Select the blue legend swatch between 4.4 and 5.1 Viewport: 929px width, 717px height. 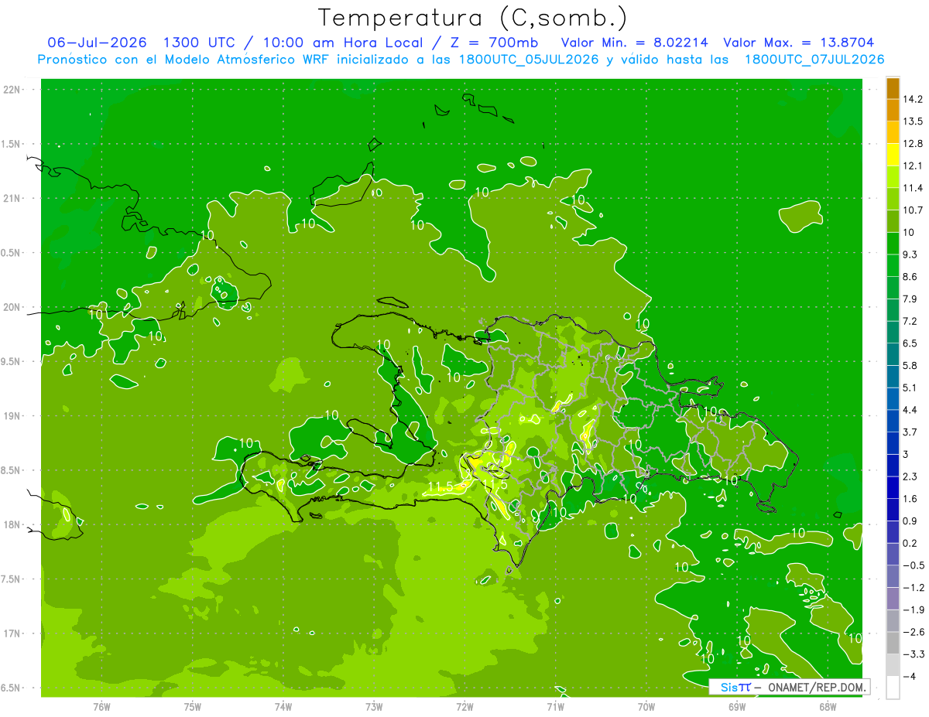coord(893,398)
